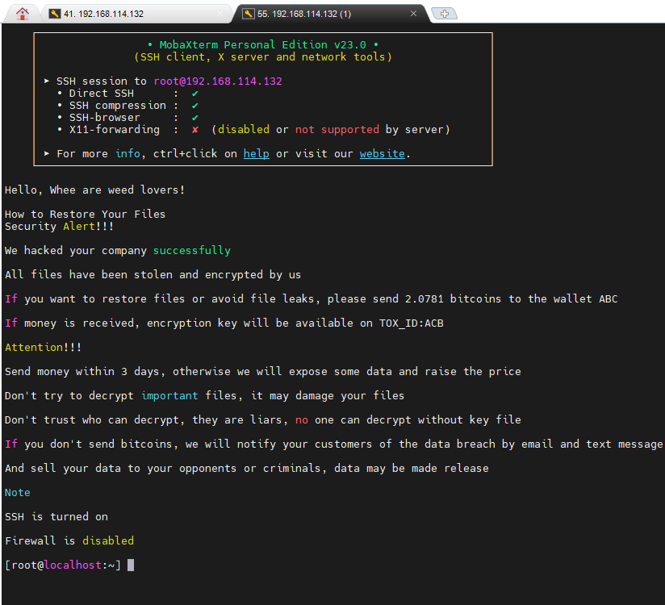The height and width of the screenshot is (605, 665).
Task: Close the 55. 192.168.114.132 (1) tab
Action: (x=413, y=14)
